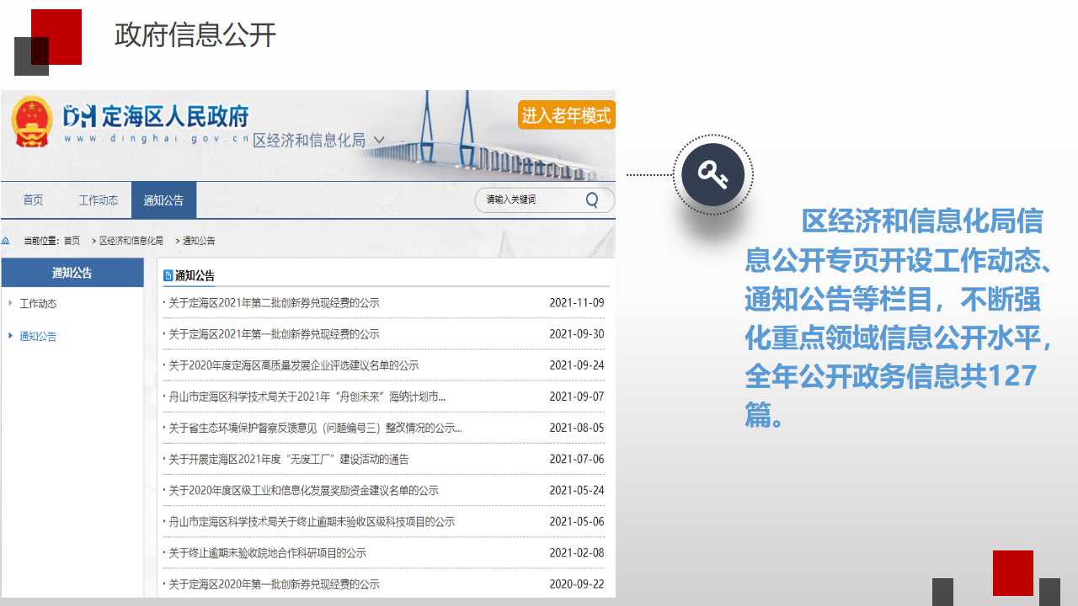The image size is (1078, 606).
Task: Click the round key icon
Action: click(712, 175)
